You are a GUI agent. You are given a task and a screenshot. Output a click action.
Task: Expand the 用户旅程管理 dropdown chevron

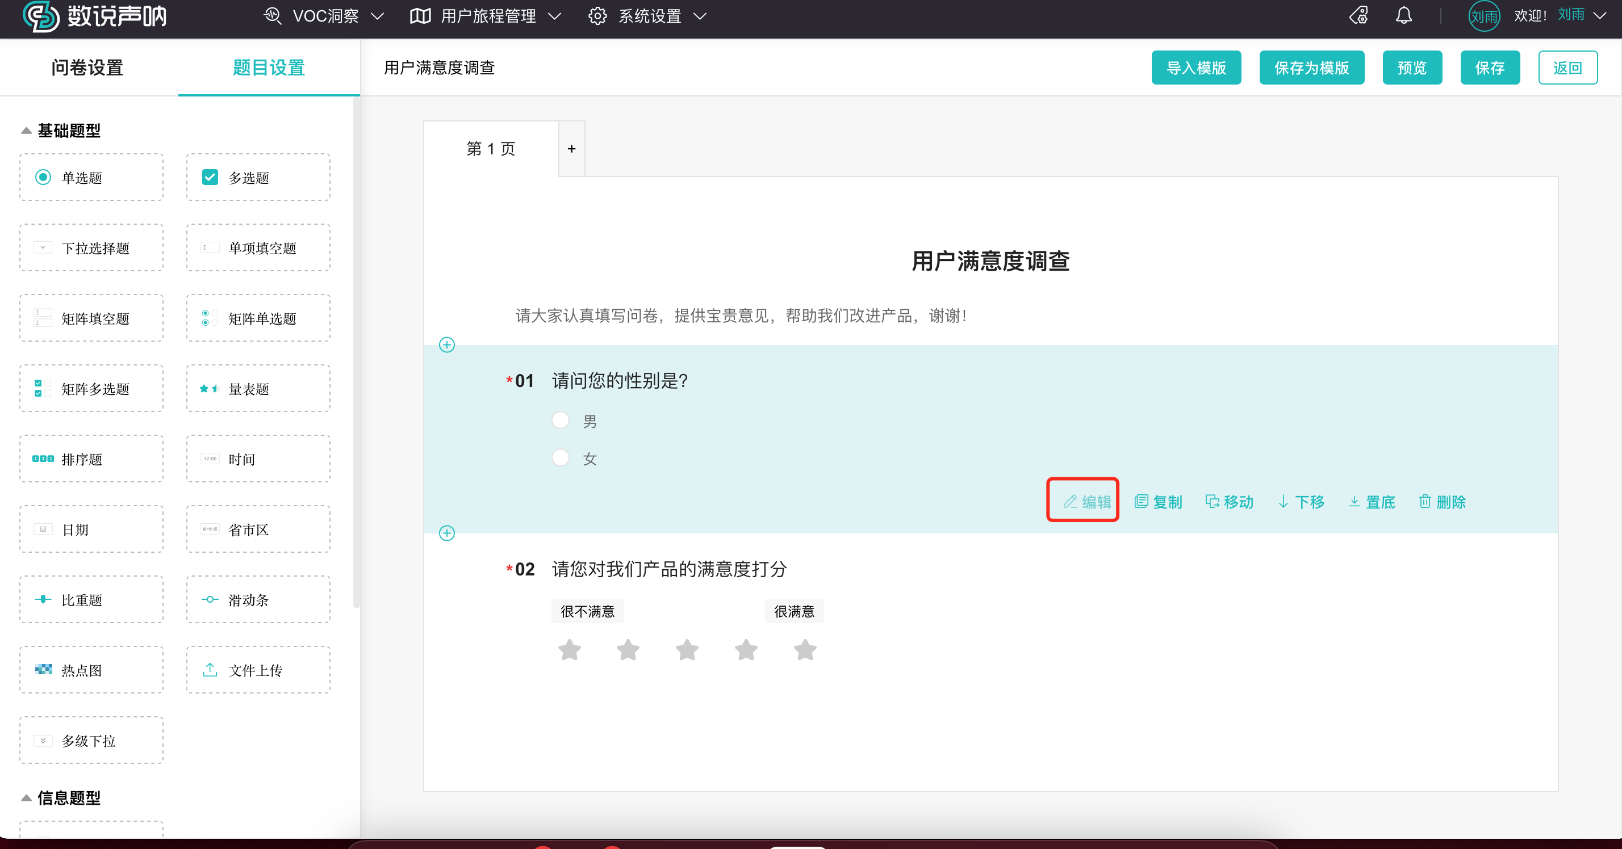[554, 17]
